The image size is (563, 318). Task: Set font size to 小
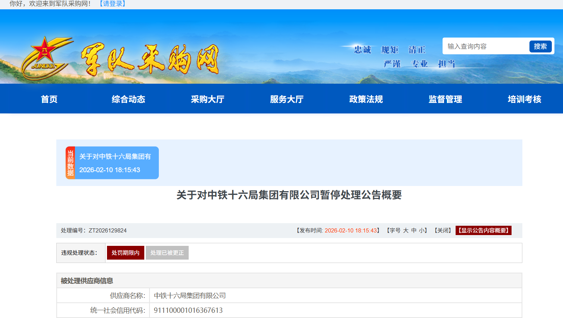point(421,231)
